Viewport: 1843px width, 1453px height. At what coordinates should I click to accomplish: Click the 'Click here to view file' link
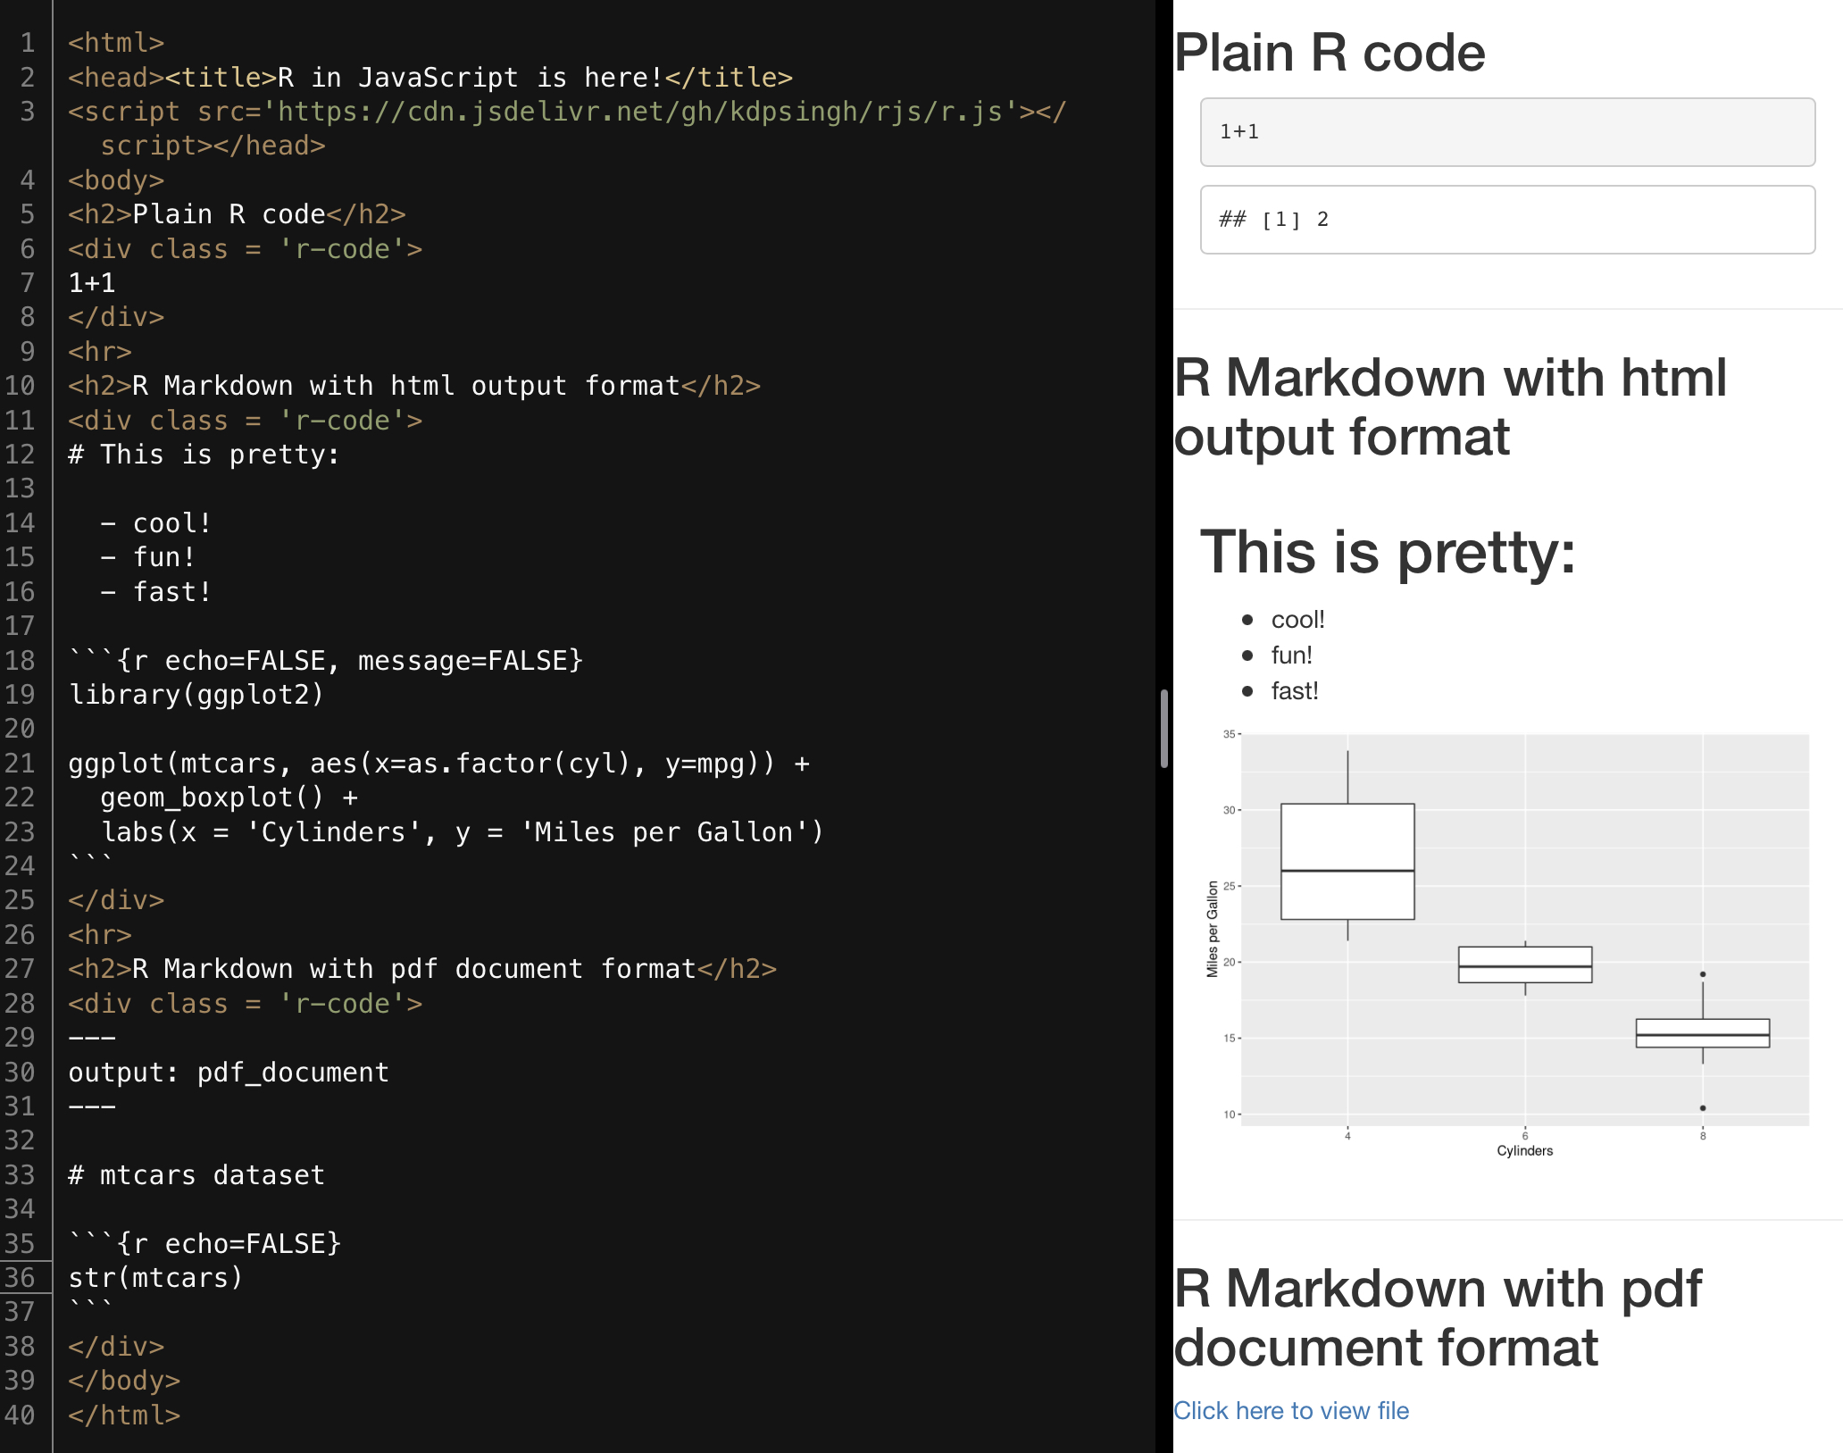pyautogui.click(x=1290, y=1411)
